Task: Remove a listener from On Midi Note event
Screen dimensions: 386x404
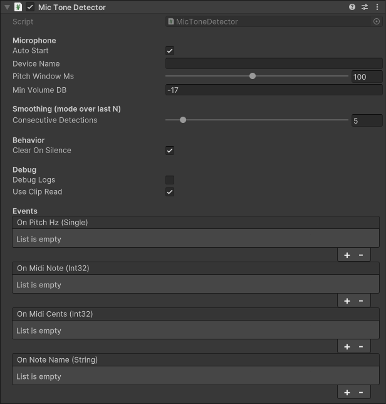Action: [x=361, y=301]
